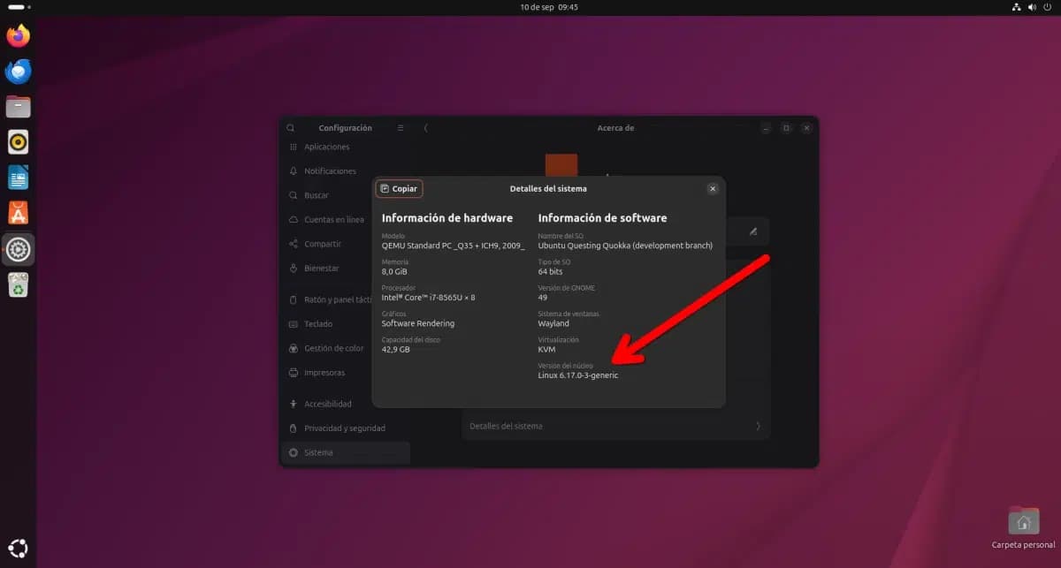Open the Configuración hamburger menu
The width and height of the screenshot is (1061, 568).
click(x=401, y=128)
